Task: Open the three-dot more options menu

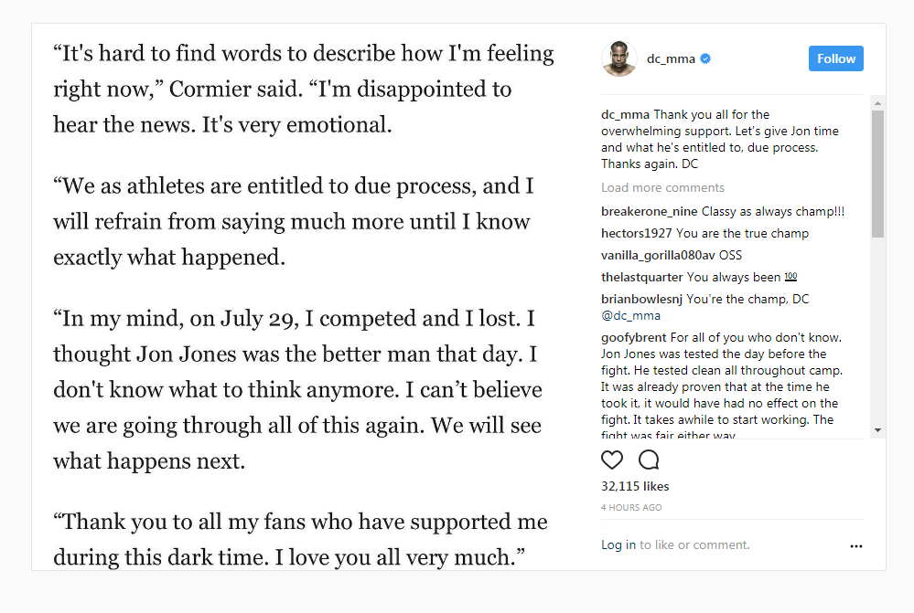Action: [x=855, y=546]
